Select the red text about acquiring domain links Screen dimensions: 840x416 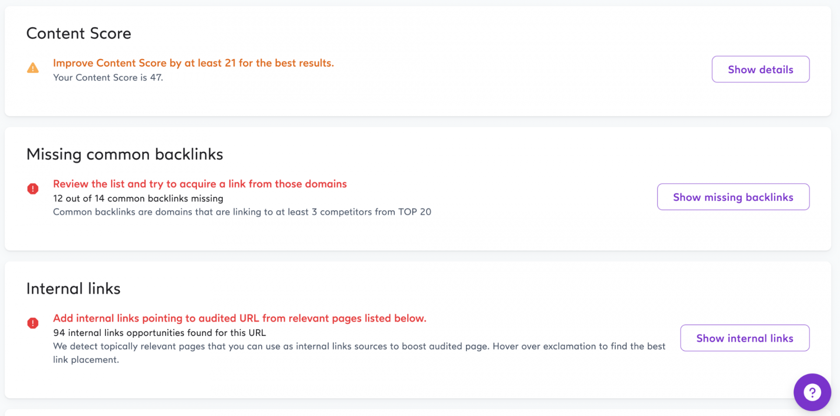click(199, 184)
